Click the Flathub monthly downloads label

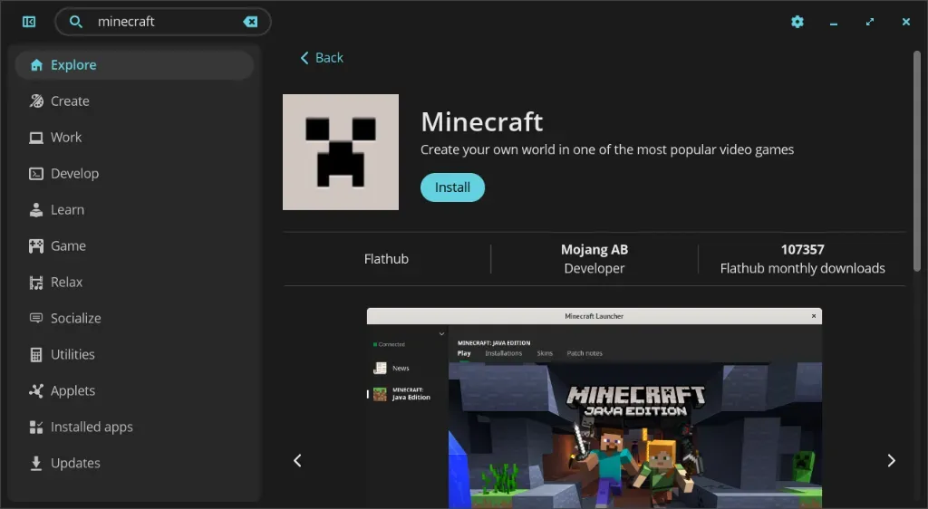(803, 268)
